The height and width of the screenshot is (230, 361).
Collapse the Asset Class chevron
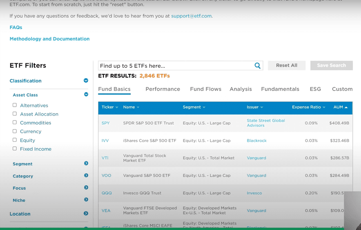click(86, 94)
